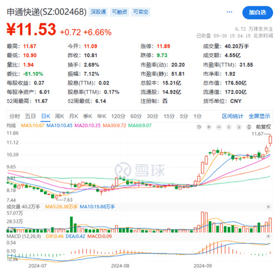Zoom out chart with minus icon
Image resolution: width=278 pixels, height=269 pixels.
[219, 127]
